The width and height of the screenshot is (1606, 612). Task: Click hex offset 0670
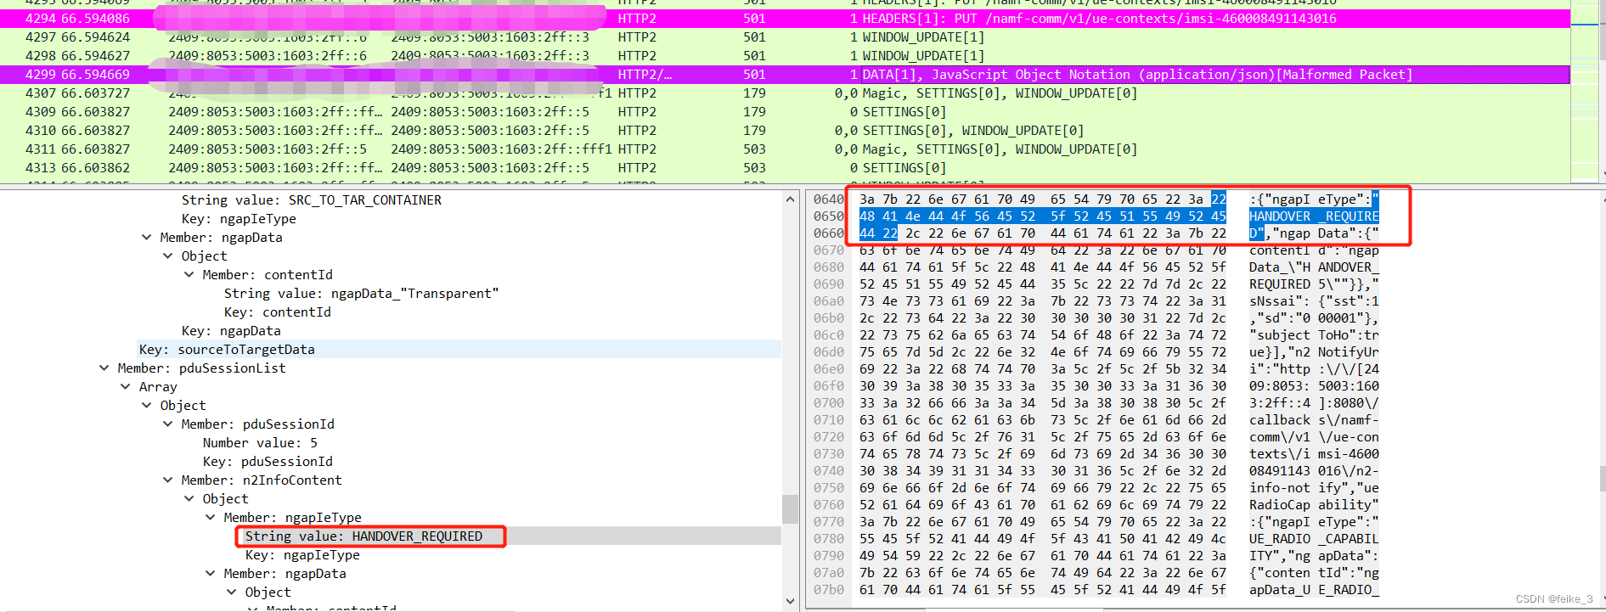(828, 250)
